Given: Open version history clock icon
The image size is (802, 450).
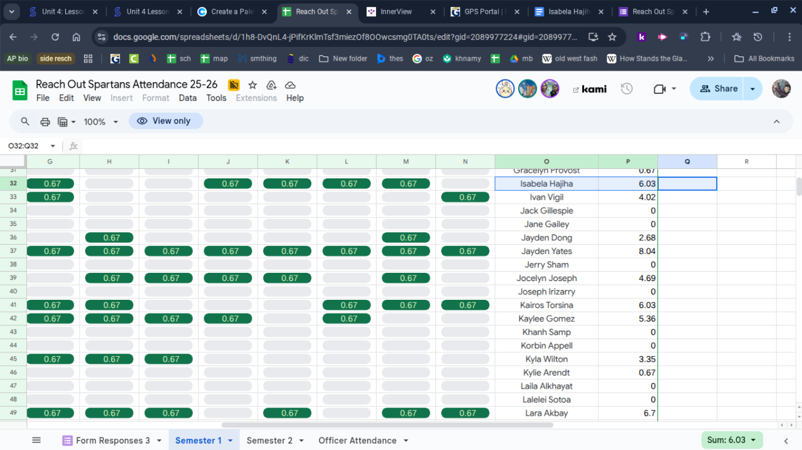Looking at the screenshot, I should (x=627, y=89).
